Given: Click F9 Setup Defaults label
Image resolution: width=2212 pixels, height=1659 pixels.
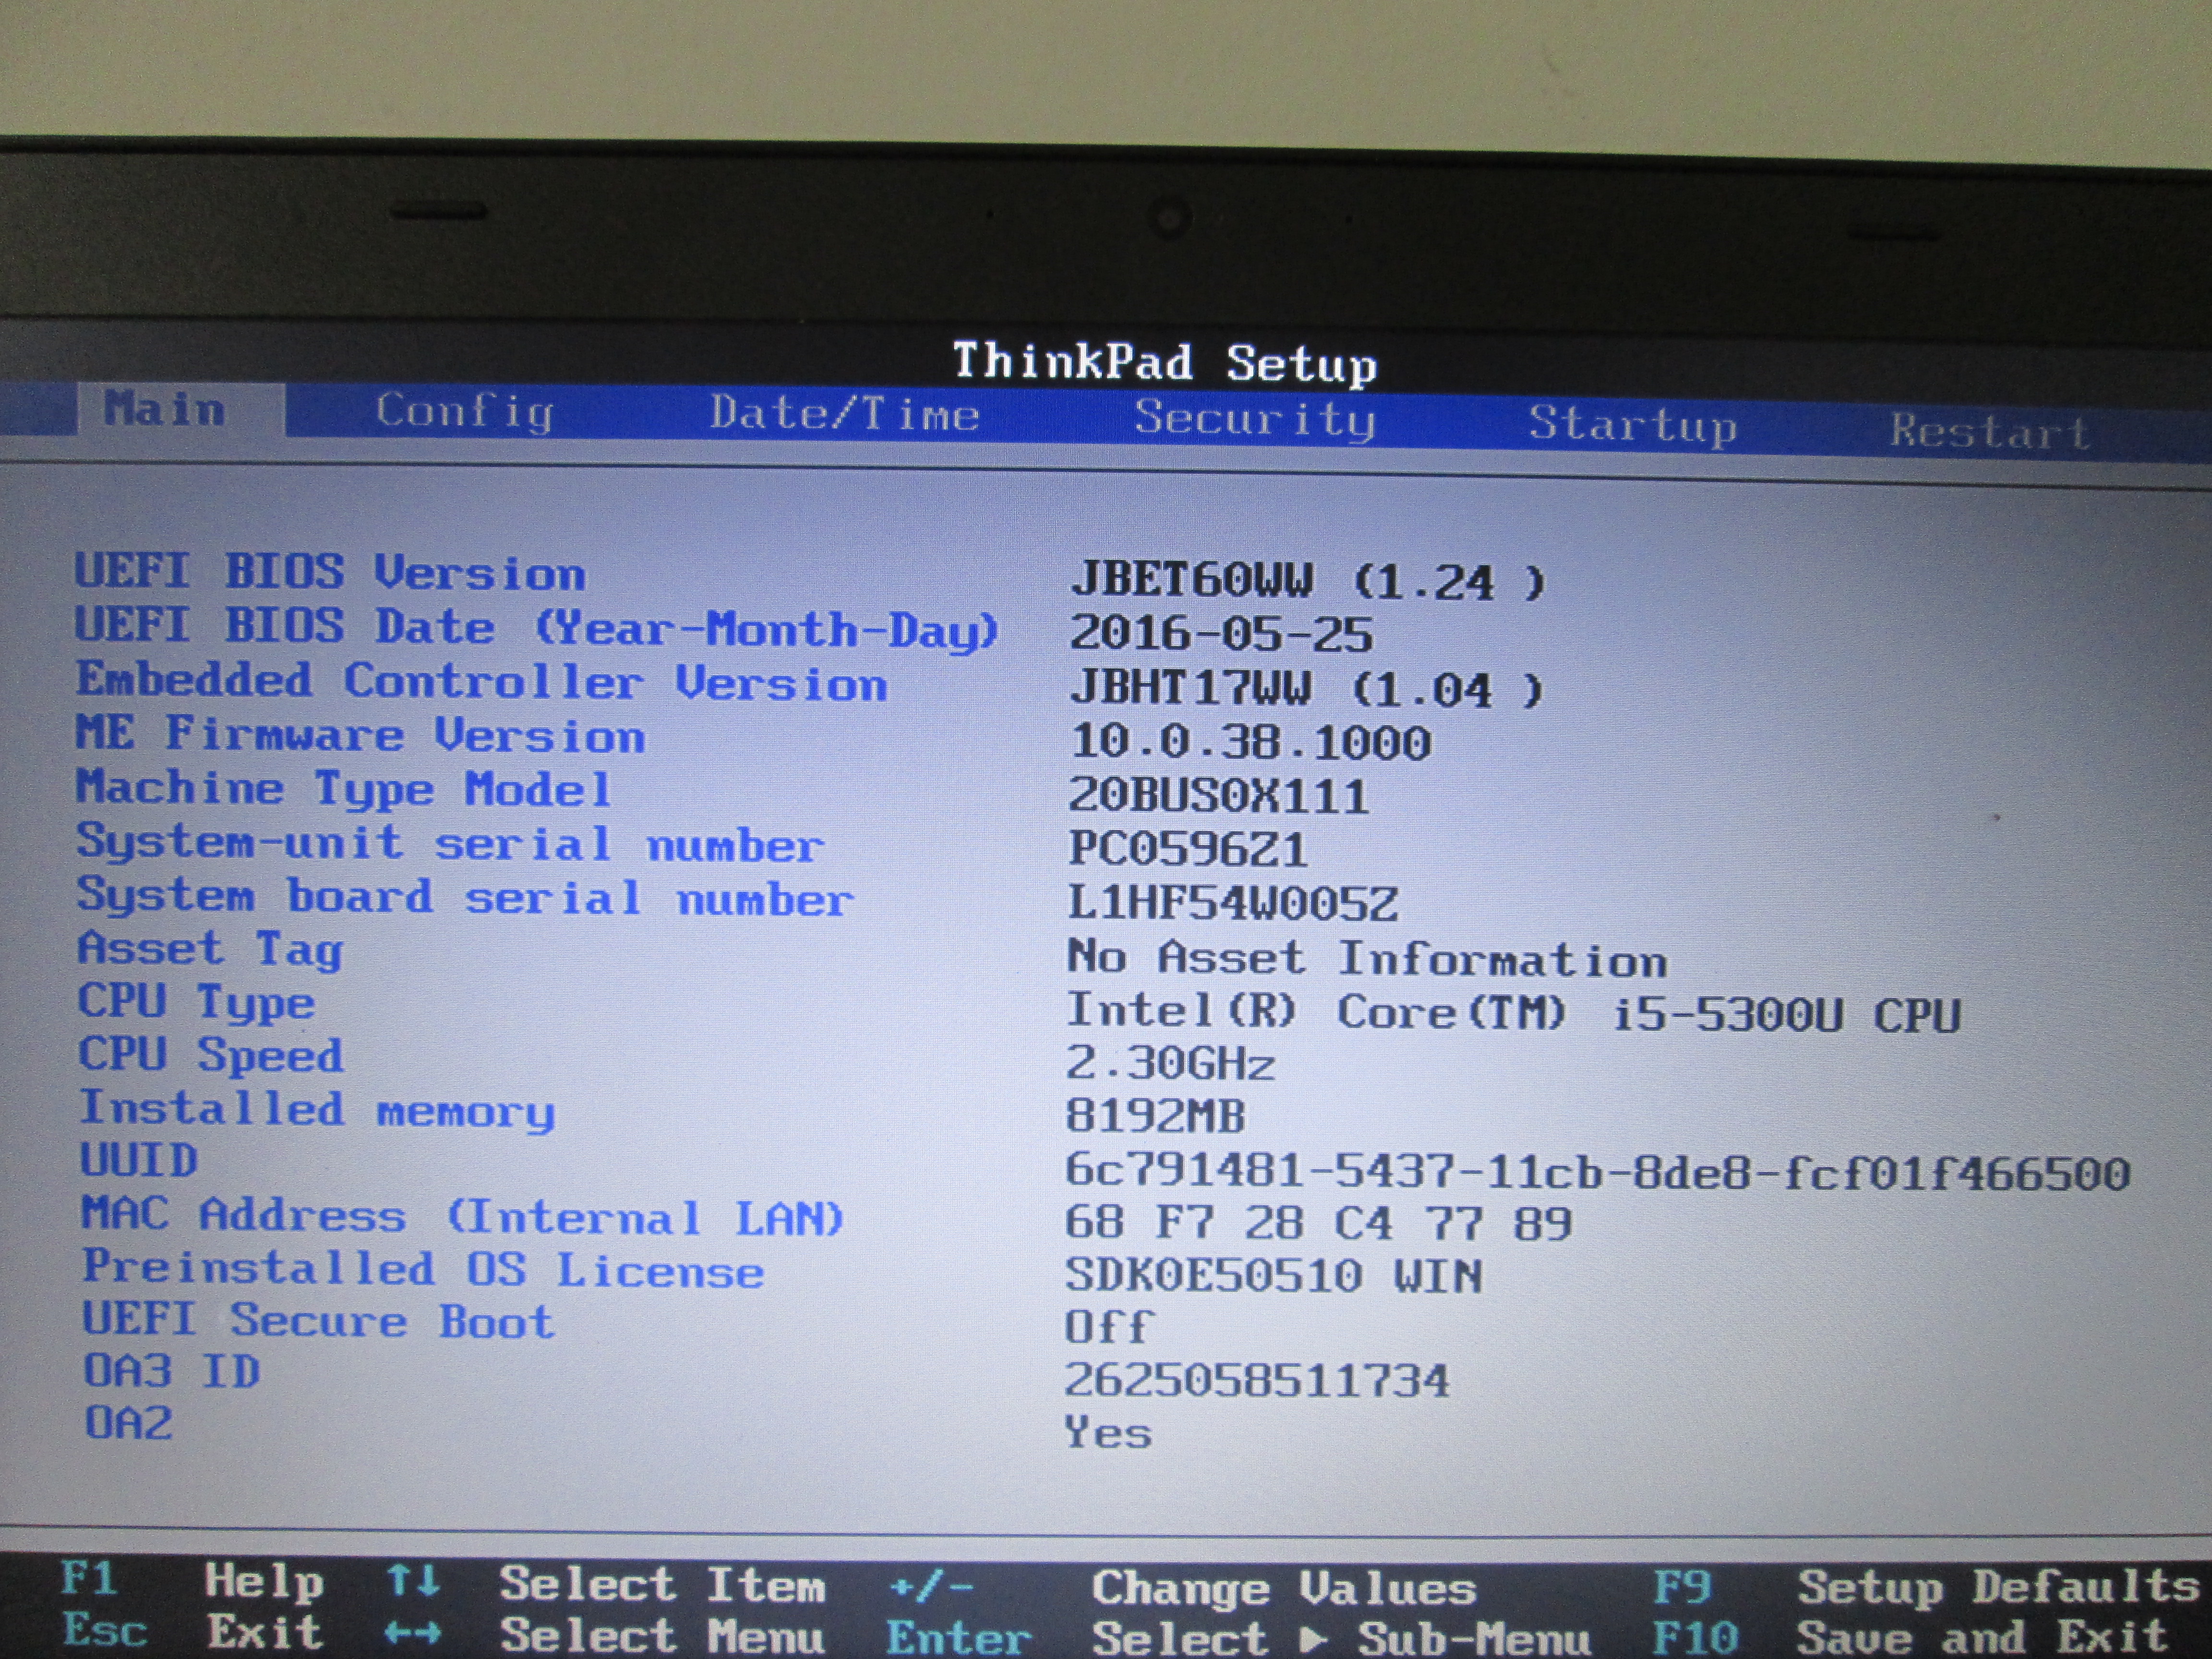Looking at the screenshot, I should tap(1682, 1587).
